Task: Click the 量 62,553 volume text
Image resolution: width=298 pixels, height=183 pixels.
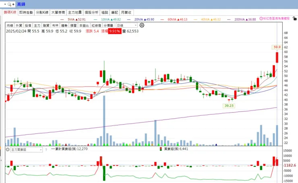Action: click(130, 31)
